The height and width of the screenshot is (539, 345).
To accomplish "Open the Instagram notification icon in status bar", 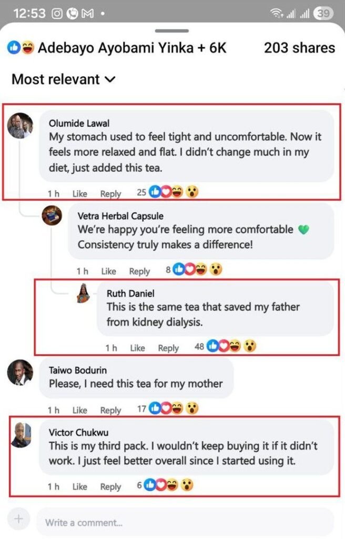I will click(58, 14).
